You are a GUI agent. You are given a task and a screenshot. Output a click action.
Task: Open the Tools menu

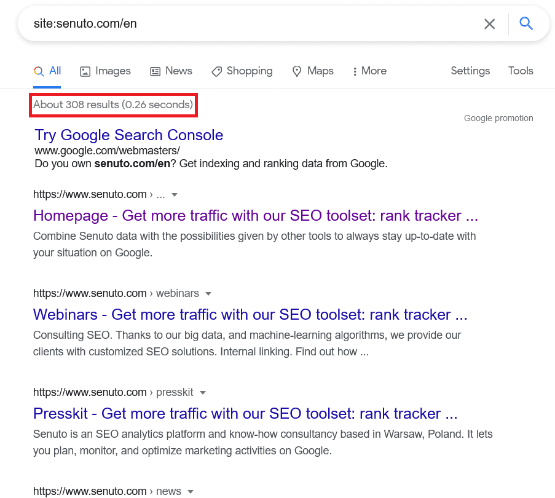[521, 71]
